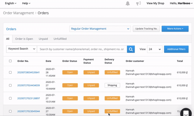Open order 20200728034520641 link

tap(28, 72)
